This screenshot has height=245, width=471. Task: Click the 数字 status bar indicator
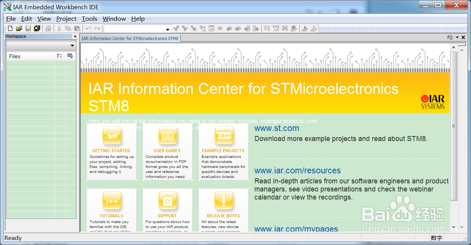(x=437, y=238)
